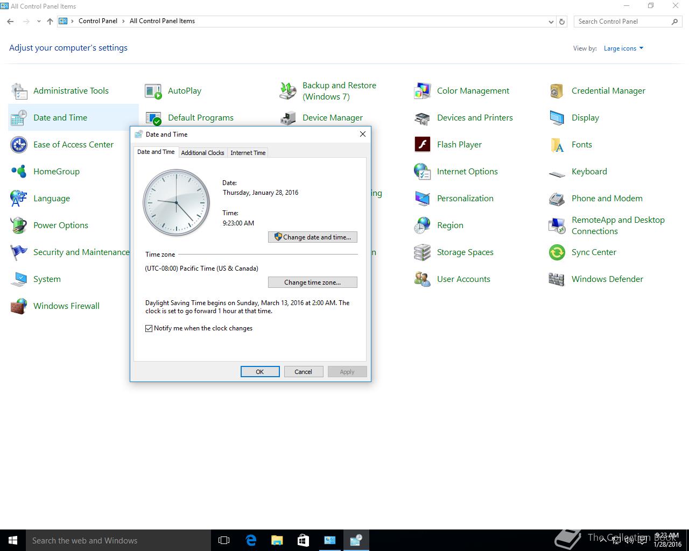Close the Date and Time dialog
689x551 pixels.
click(363, 134)
